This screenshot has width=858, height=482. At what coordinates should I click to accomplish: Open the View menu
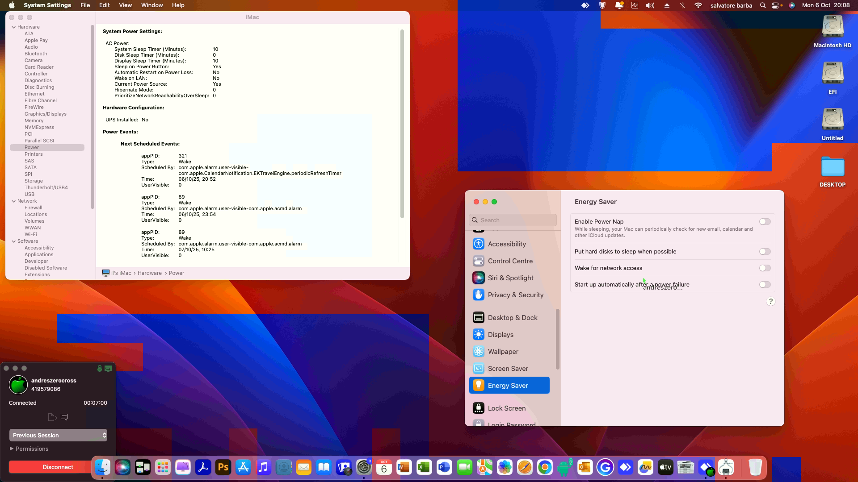click(125, 5)
